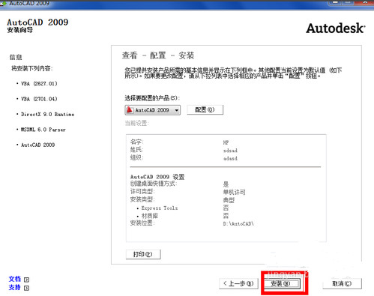This screenshot has width=374, height=296.
Task: Click the red AutoCAD icon in dropdown
Action: pos(130,109)
